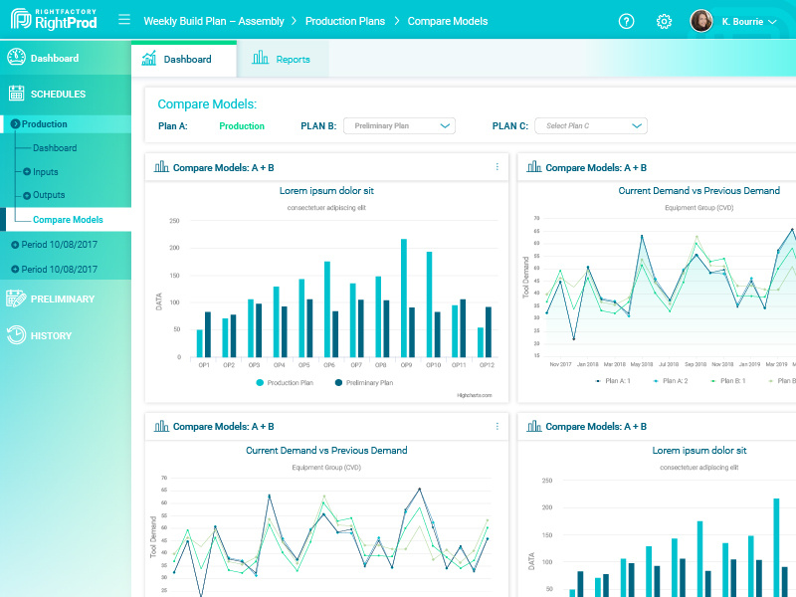Select the PRELIMINARY clipboard icon
796x597 pixels.
17,298
